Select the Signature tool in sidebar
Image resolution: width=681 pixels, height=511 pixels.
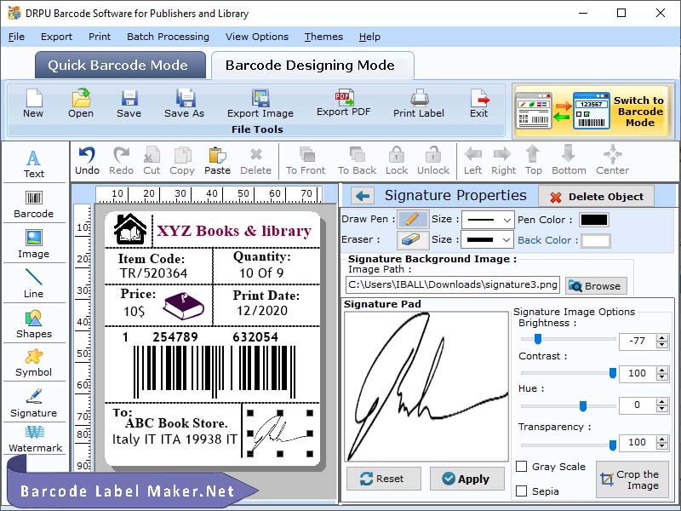coord(34,403)
